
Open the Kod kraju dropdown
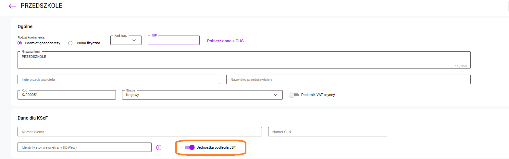[126, 40]
